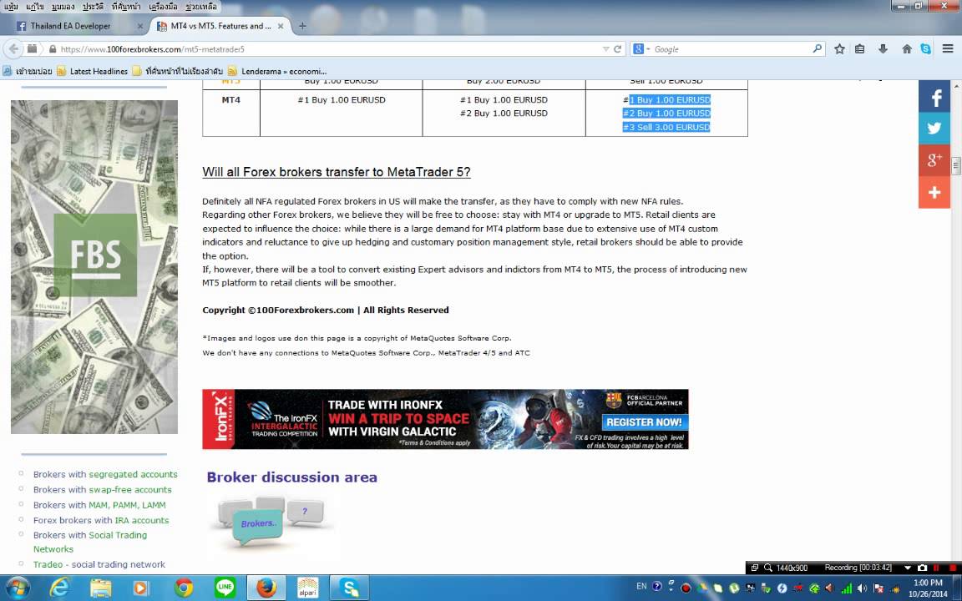Click the network signal bars tray icon
The height and width of the screenshot is (601, 962).
click(846, 588)
